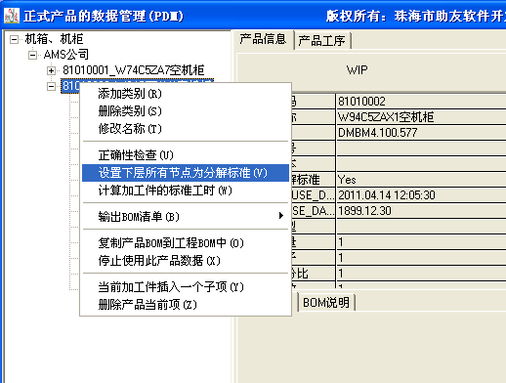Click the DMBM4.100.577 value field
This screenshot has width=506, height=383.
[x=421, y=133]
